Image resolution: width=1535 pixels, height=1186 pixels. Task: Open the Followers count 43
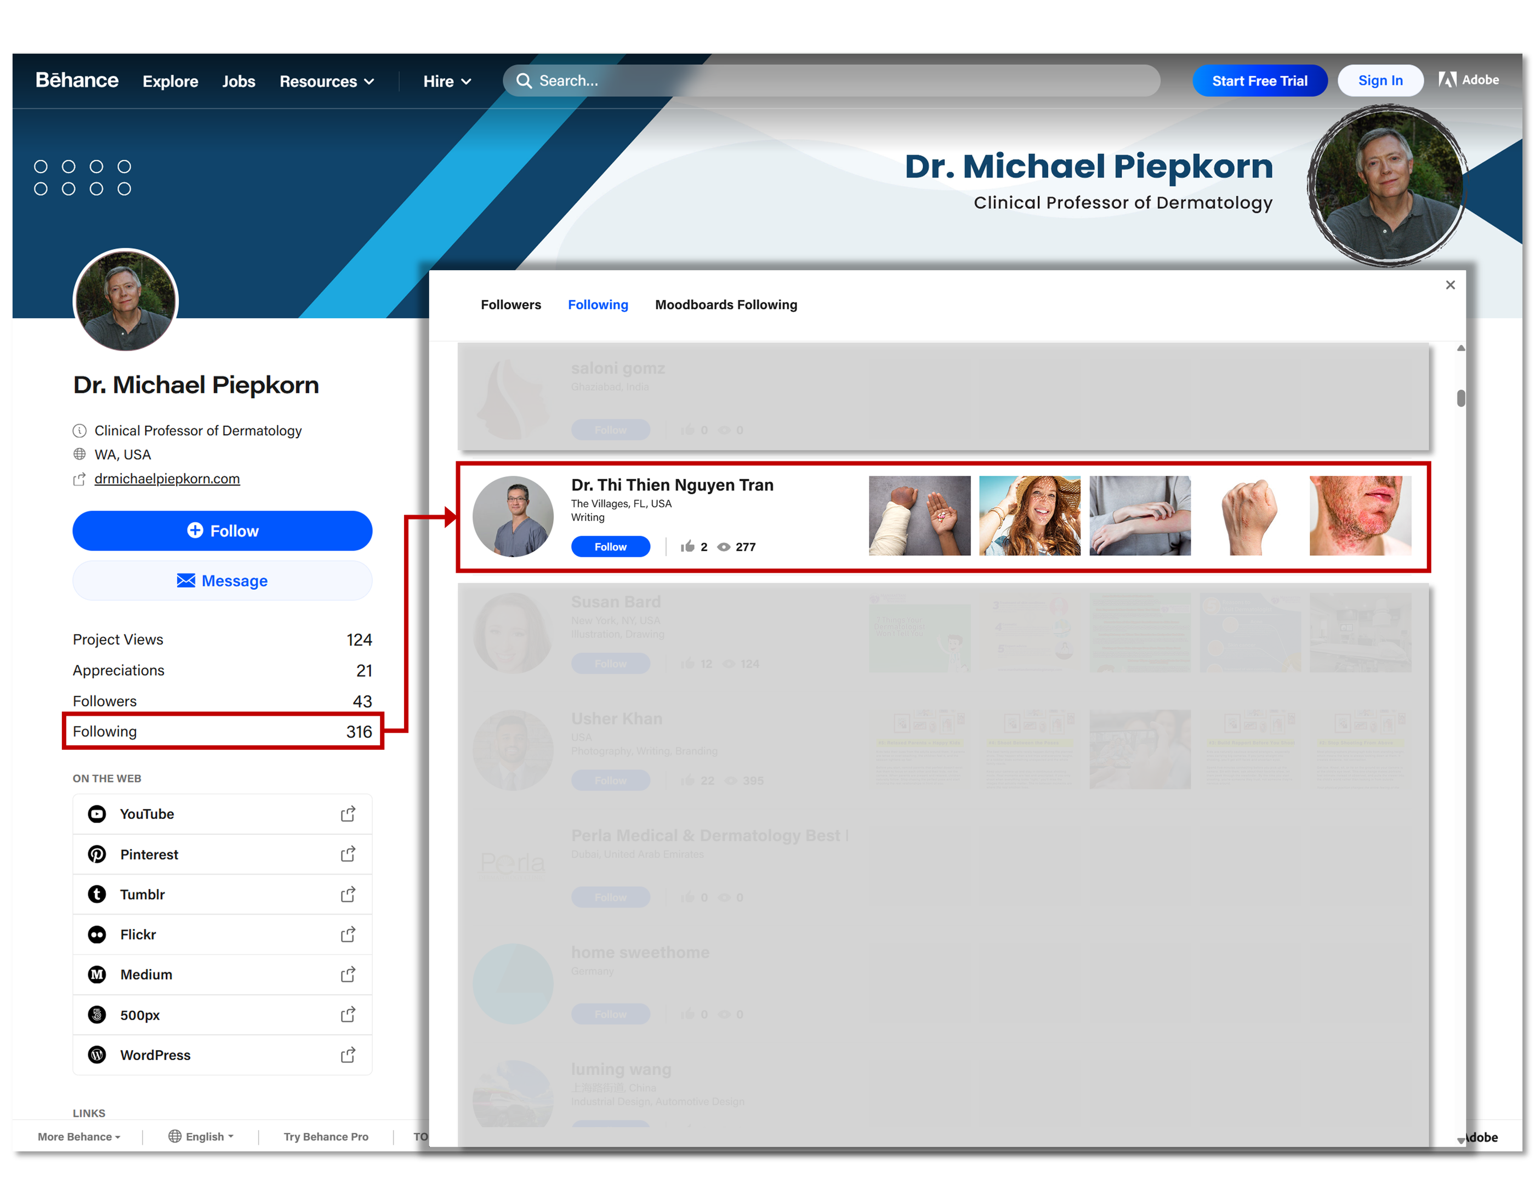pyautogui.click(x=362, y=701)
